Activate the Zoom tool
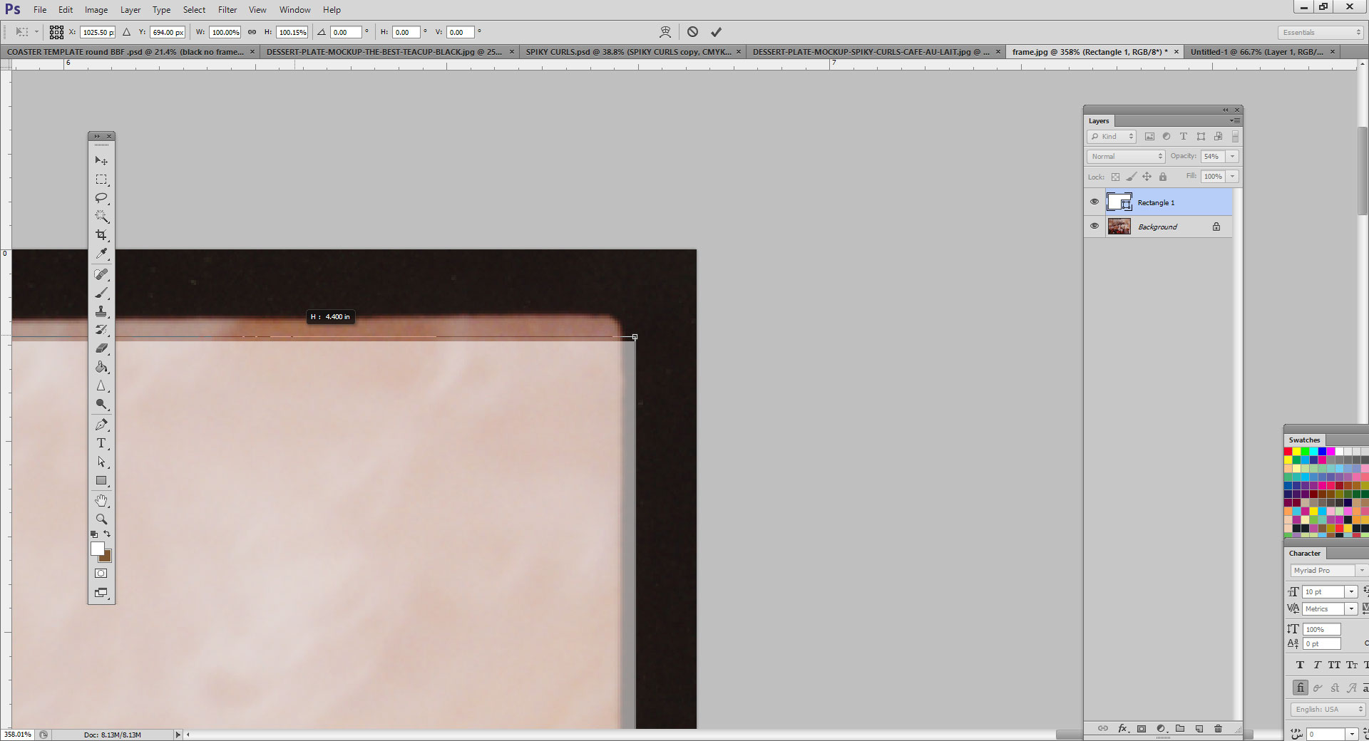This screenshot has height=741, width=1369. click(101, 519)
